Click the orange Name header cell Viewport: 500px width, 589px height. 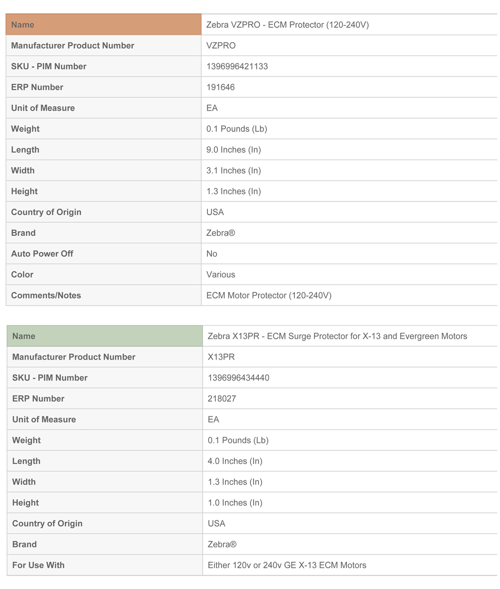click(104, 25)
